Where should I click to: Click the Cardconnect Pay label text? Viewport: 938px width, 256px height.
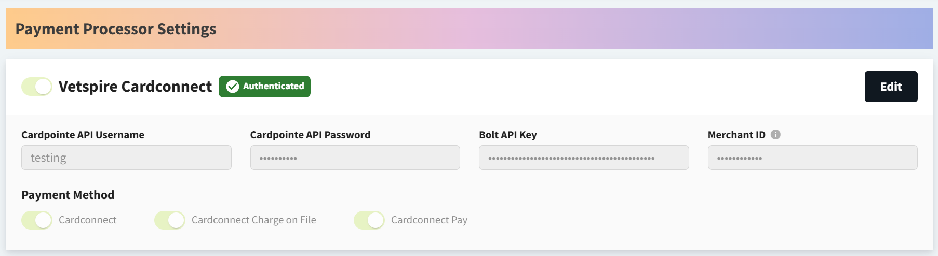tap(429, 220)
